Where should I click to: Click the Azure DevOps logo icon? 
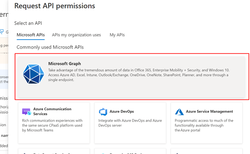point(103,112)
